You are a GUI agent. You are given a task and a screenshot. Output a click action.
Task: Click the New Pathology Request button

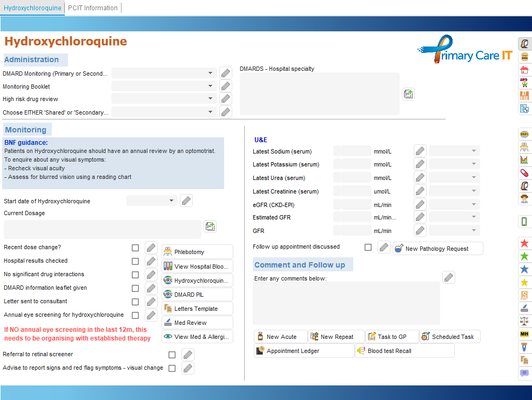(437, 249)
